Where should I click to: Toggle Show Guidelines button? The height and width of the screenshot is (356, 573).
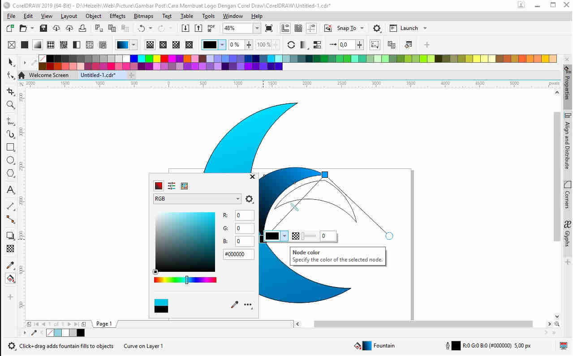(x=311, y=28)
